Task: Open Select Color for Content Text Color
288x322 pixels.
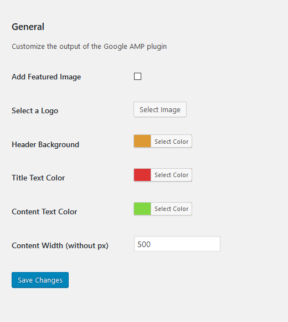Action: 172,209
